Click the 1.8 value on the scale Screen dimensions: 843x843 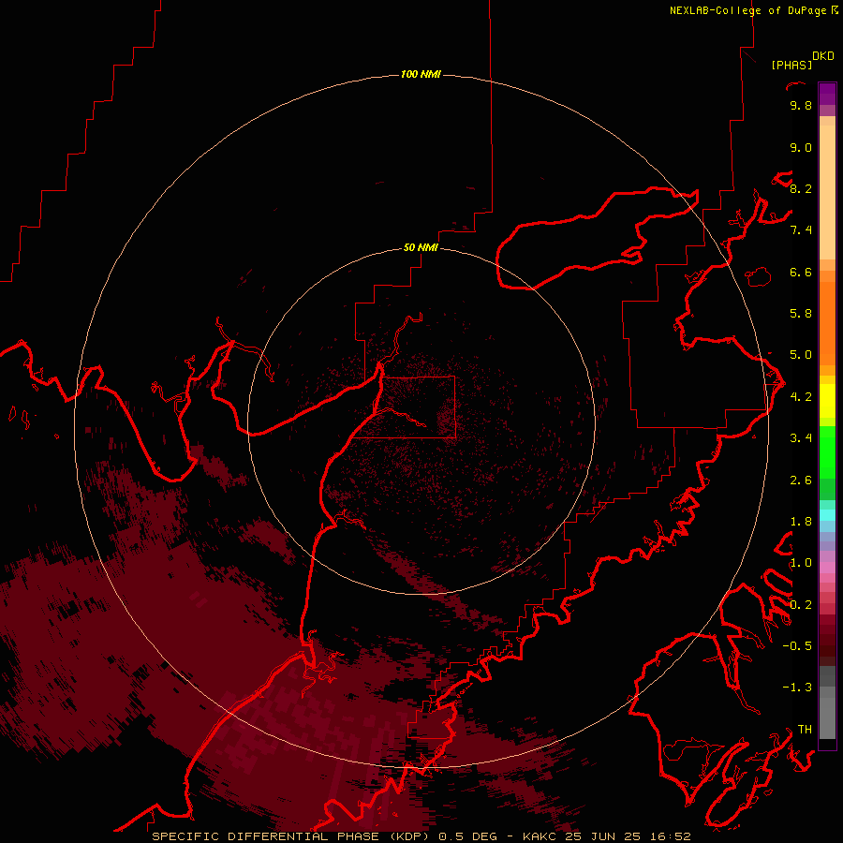coord(801,522)
